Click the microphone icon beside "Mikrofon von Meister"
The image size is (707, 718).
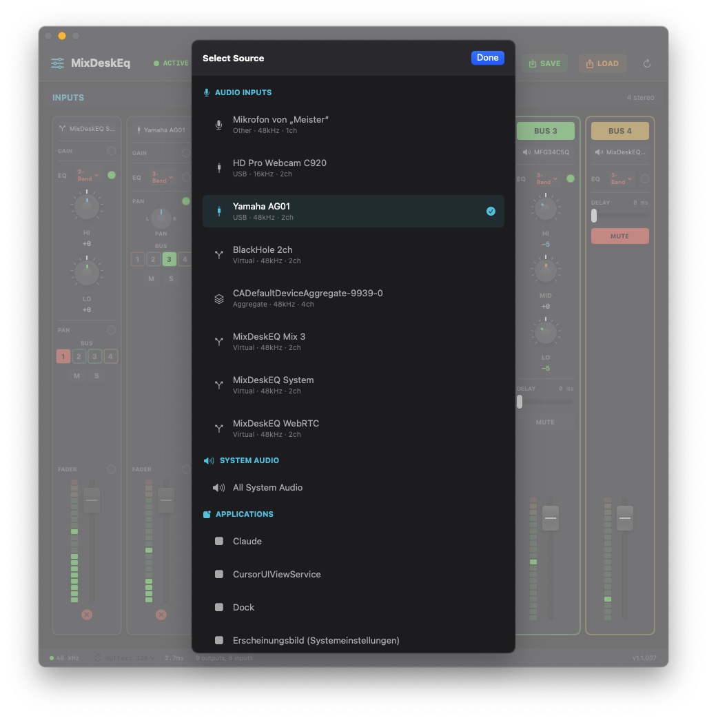pyautogui.click(x=218, y=125)
